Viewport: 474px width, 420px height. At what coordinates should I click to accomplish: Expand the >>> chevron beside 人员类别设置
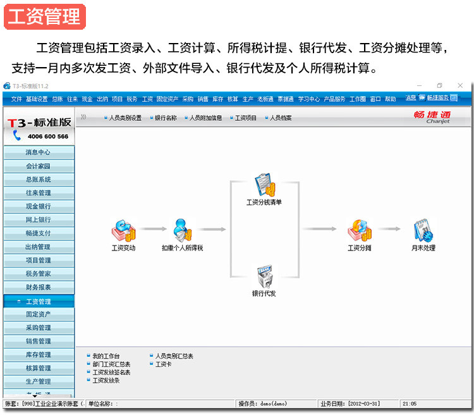[83, 117]
